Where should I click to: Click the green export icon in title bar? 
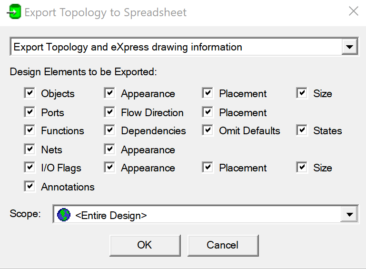[14, 12]
